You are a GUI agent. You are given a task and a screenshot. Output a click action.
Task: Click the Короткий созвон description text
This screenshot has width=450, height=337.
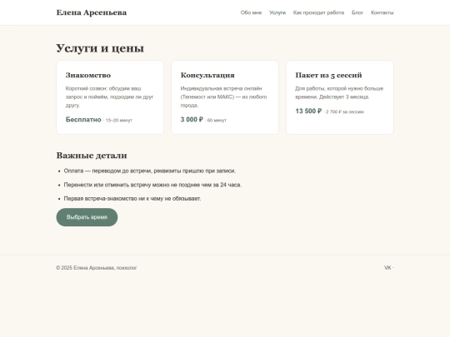[110, 97]
